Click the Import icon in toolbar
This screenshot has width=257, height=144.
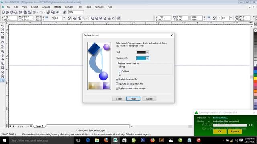coord(49,12)
